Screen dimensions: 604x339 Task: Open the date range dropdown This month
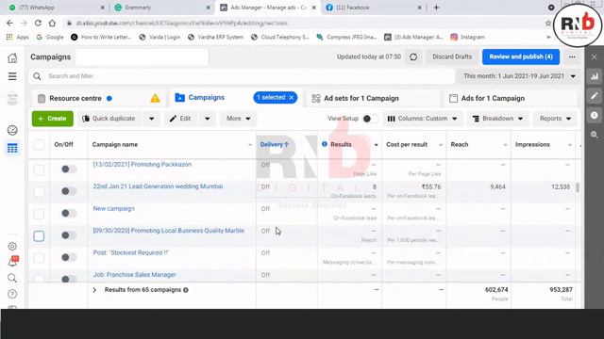[520, 76]
